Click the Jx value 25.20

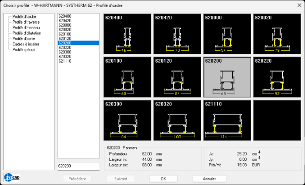(242, 154)
